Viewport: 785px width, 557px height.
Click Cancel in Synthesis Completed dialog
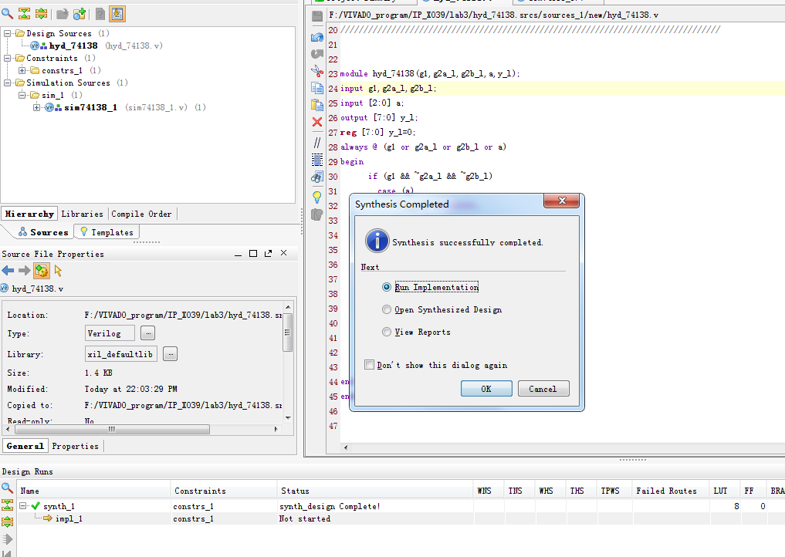[543, 389]
